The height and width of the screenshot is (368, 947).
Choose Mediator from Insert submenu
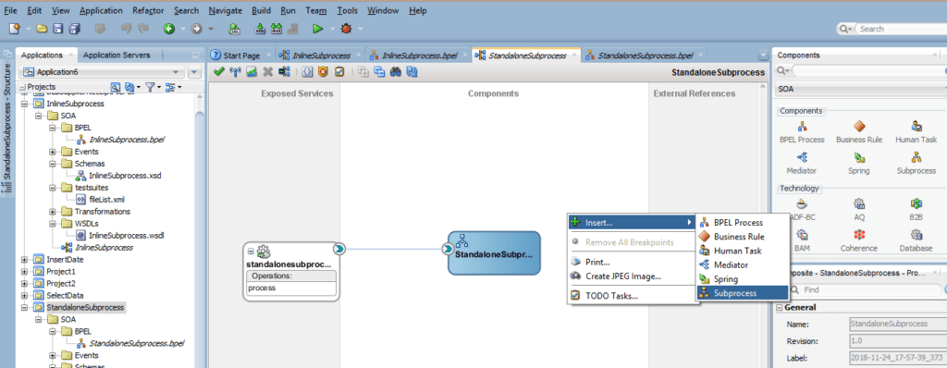point(743,264)
